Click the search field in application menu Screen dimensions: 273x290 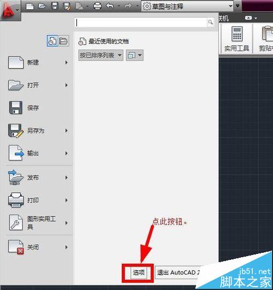(x=141, y=22)
